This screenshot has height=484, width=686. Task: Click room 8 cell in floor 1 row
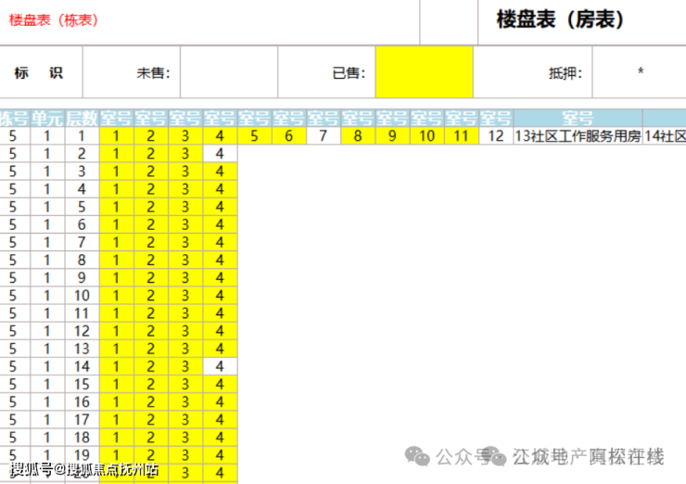pyautogui.click(x=358, y=135)
